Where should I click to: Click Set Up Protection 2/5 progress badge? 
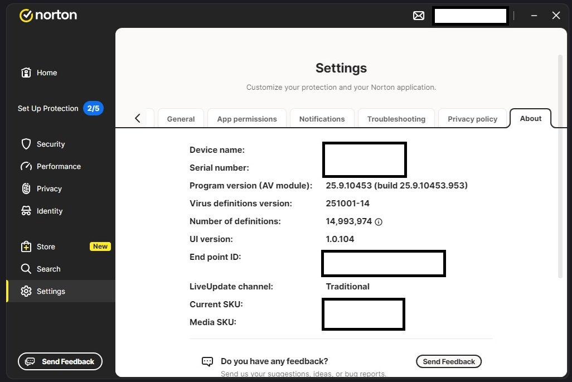pyautogui.click(x=93, y=108)
